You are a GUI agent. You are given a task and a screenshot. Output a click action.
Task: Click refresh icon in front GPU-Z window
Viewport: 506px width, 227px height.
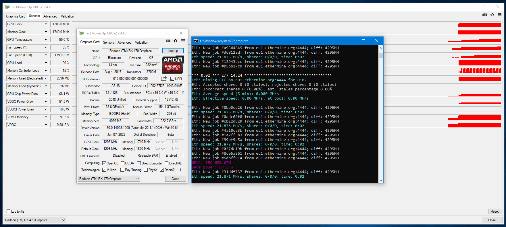click(x=176, y=41)
